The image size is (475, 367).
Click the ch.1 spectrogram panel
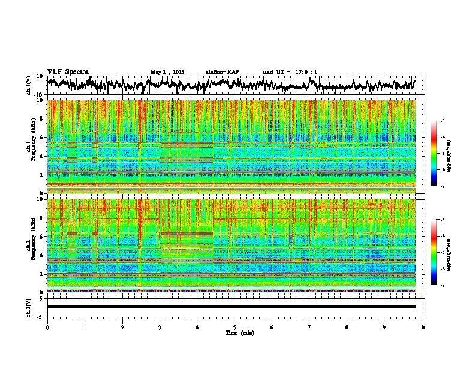232,146
